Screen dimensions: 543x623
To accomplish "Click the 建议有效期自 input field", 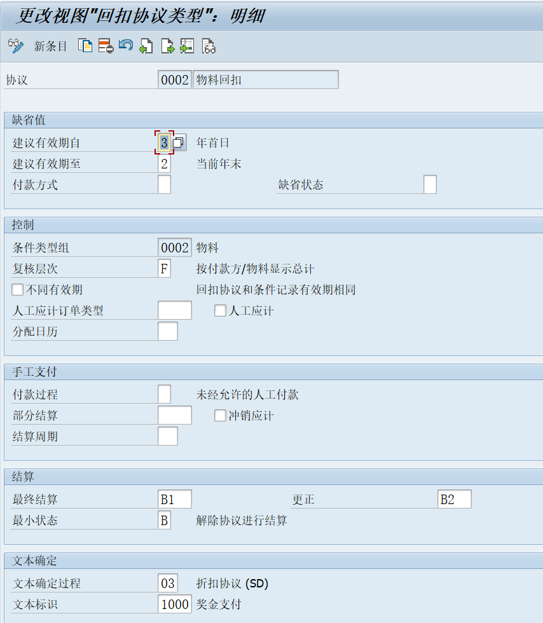I will coord(164,142).
